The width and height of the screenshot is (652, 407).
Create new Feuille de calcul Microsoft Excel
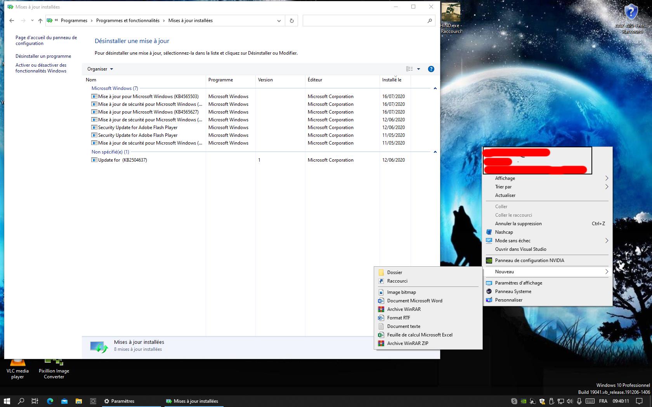428,335
